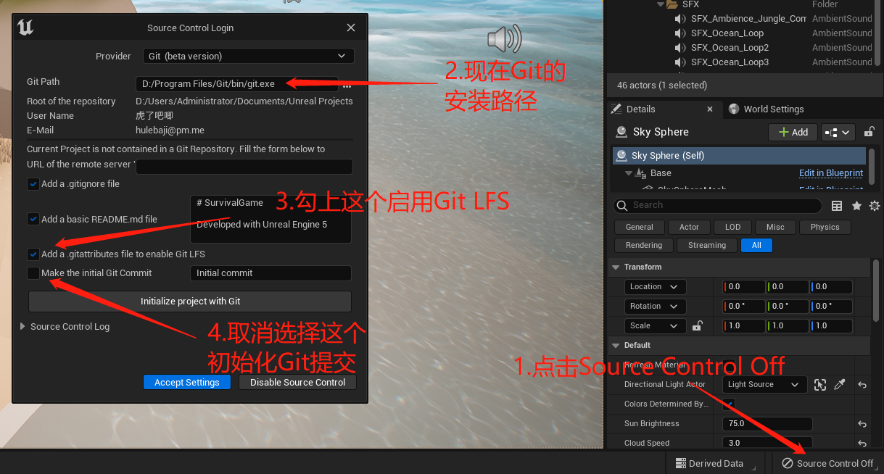
Task: Reset Cloud Speed to default value
Action: click(862, 443)
